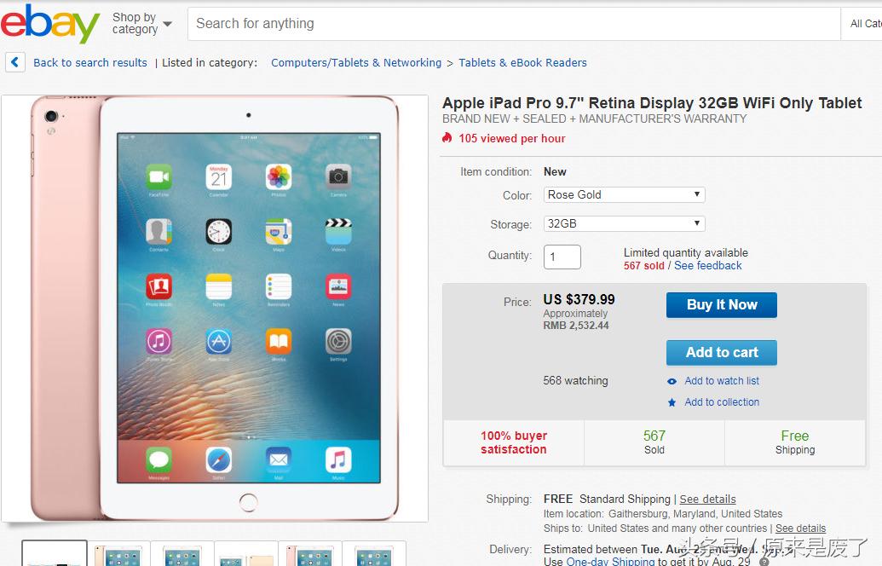Open the Storage dropdown showing 32GB
This screenshot has width=882, height=566.
click(x=624, y=223)
